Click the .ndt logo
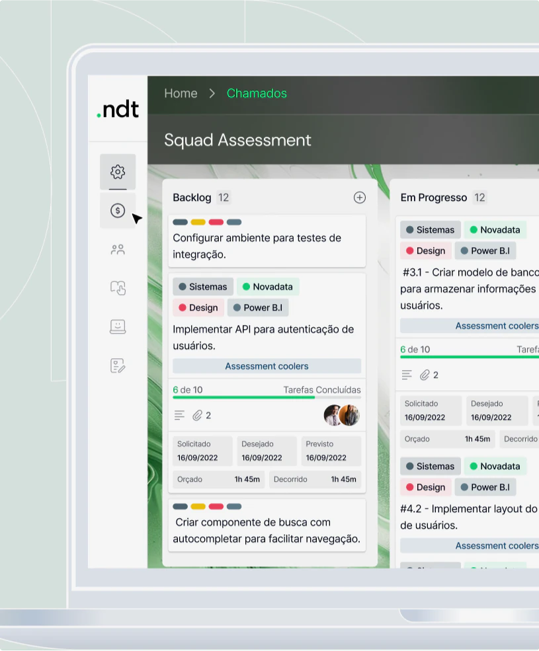 click(118, 110)
